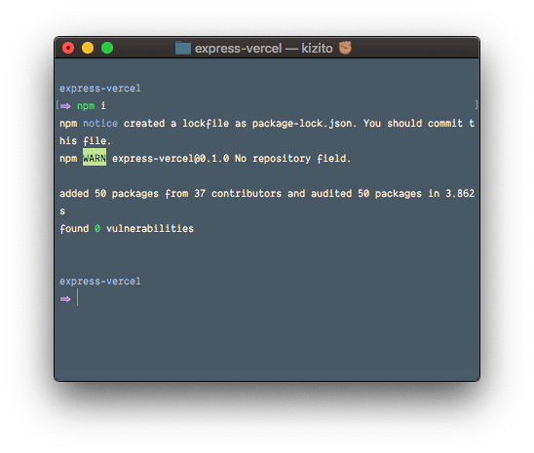Click 'his file.' on the wrapped line
Screen dimensions: 534x453
[x=86, y=141]
